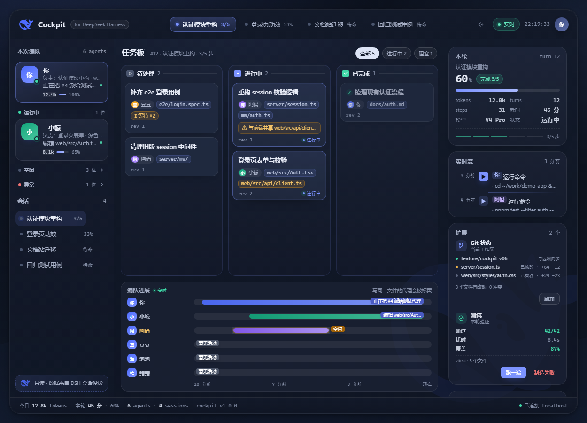Switch to 文档站迁移 top tab

[x=332, y=24]
